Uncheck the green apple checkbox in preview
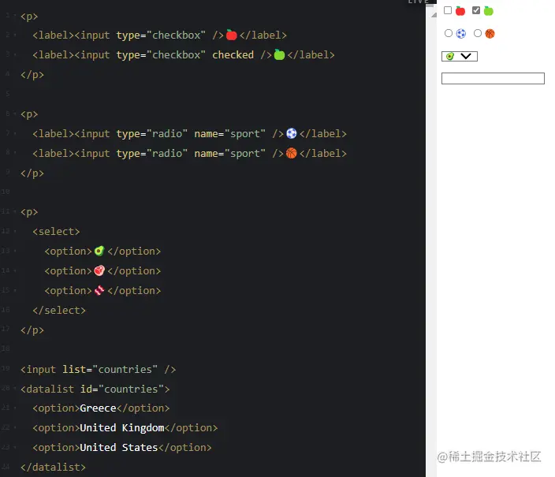Viewport: 555px width, 477px height. point(476,10)
